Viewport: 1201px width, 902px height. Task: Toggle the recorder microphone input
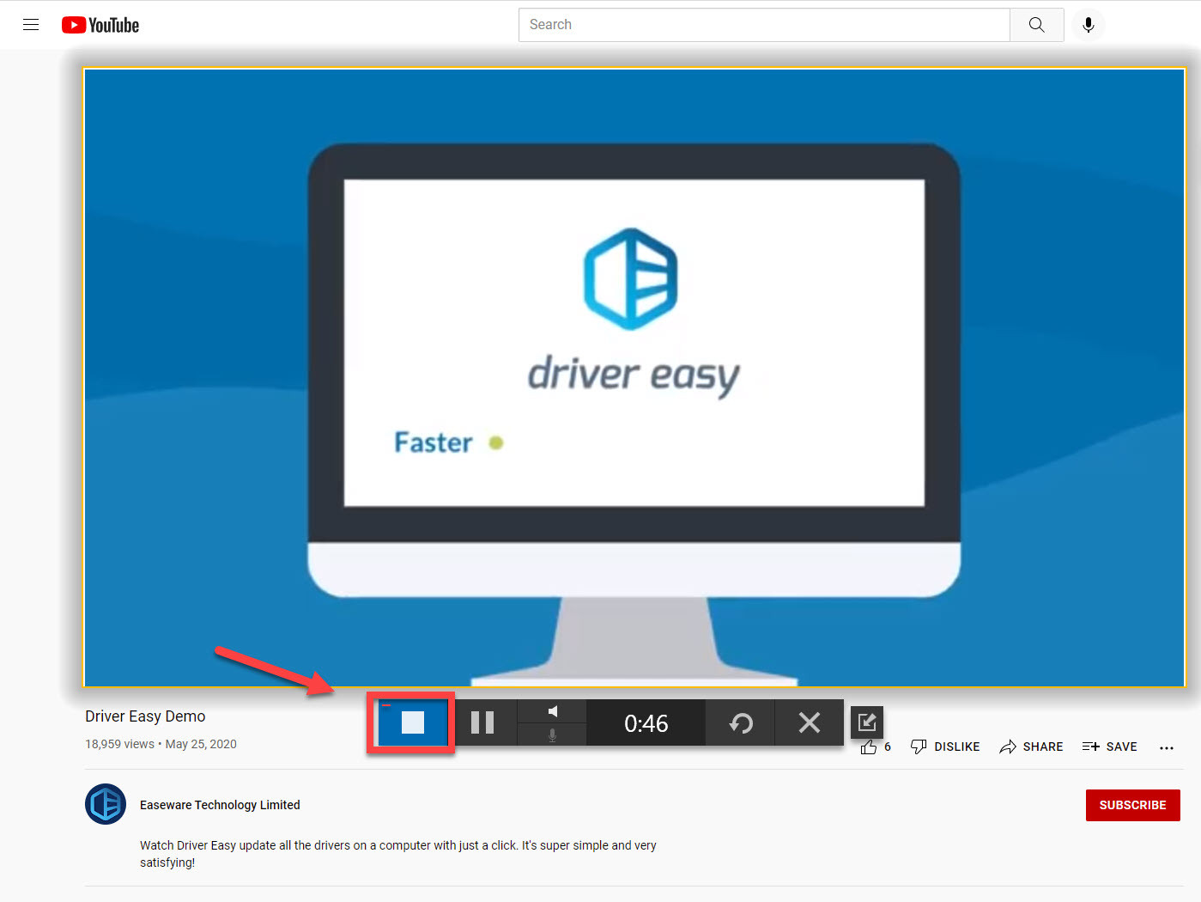coord(553,734)
